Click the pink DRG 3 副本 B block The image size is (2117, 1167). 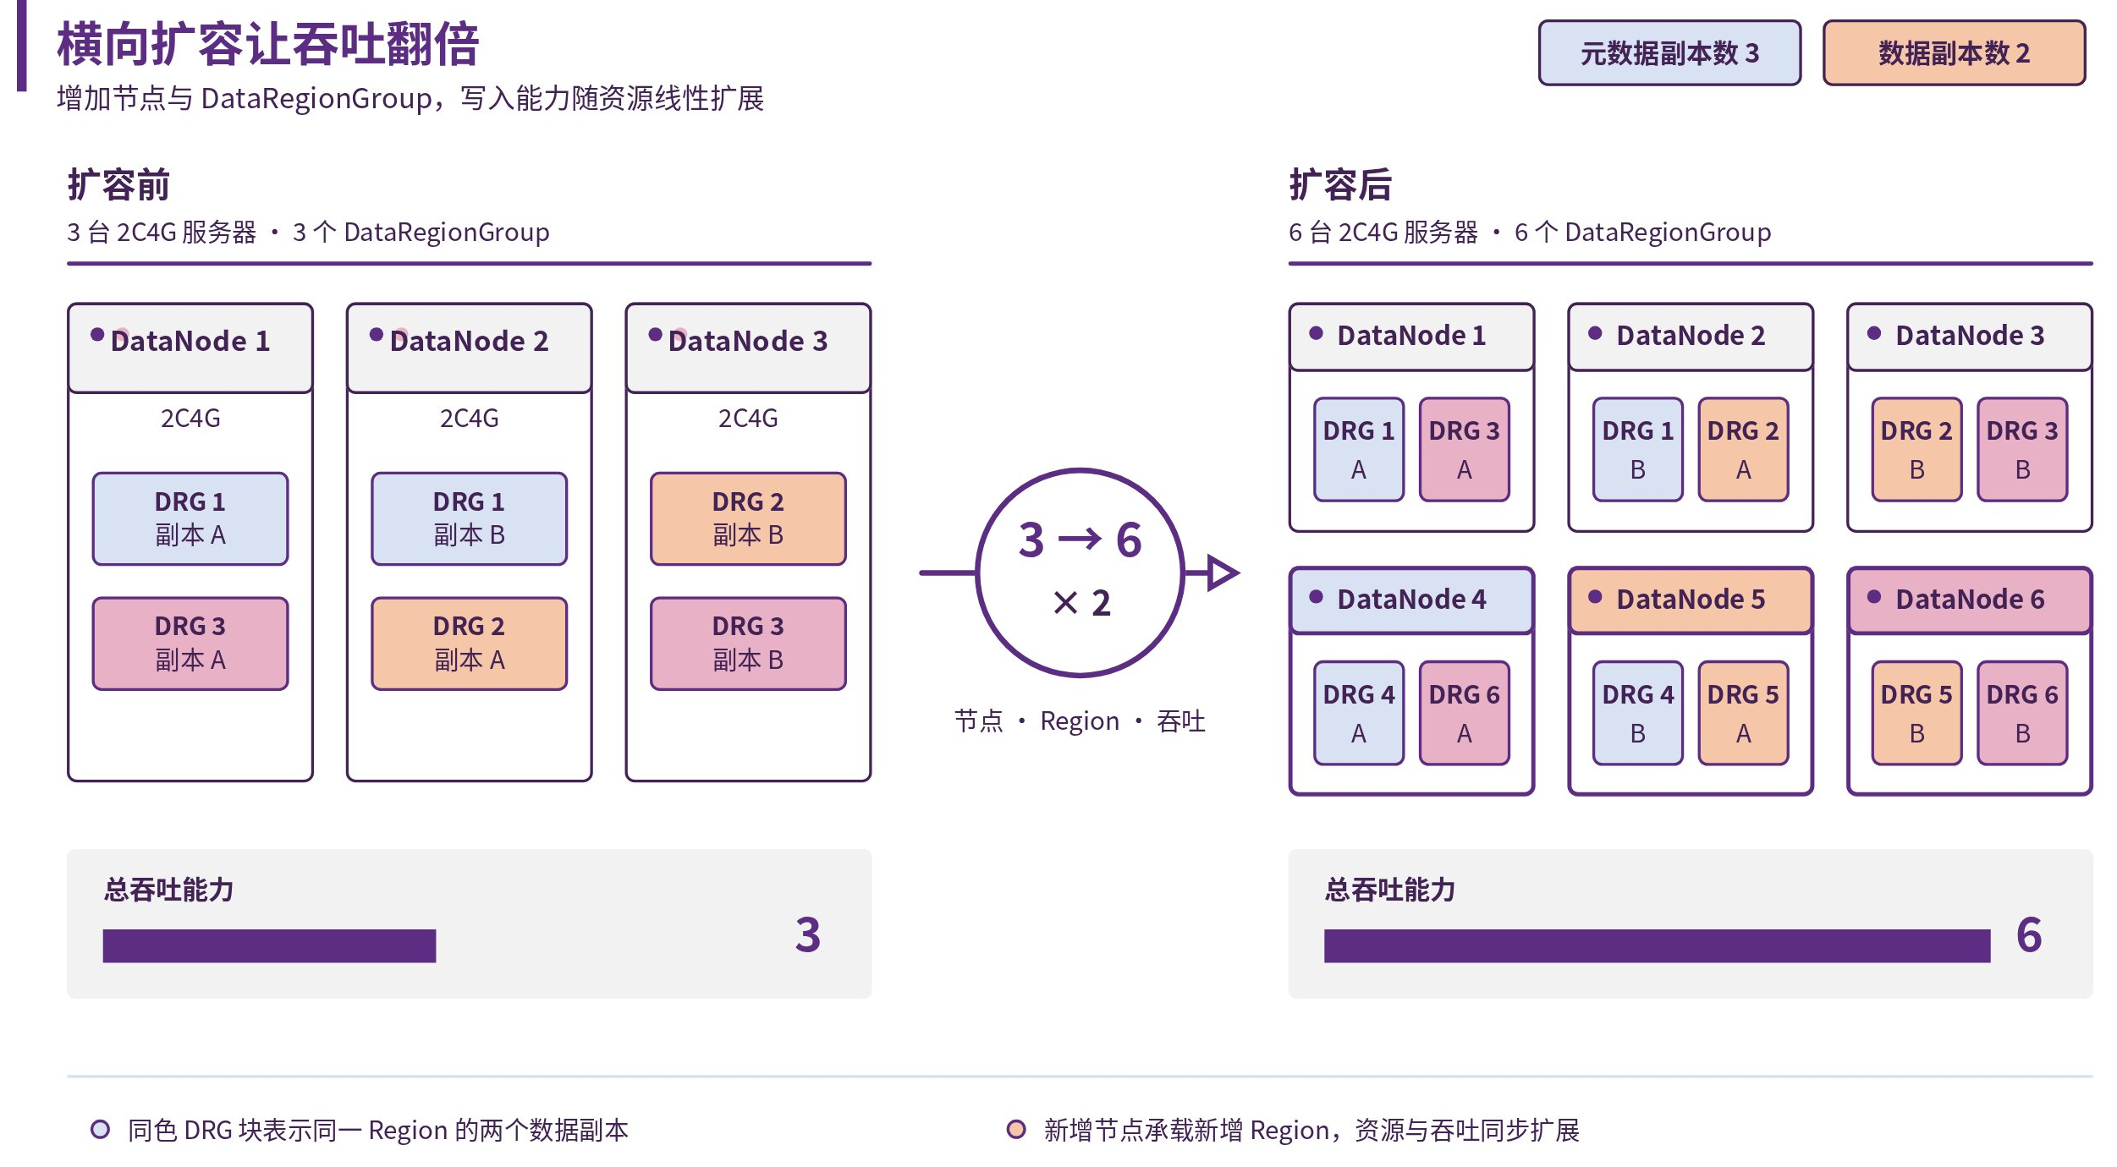point(748,644)
